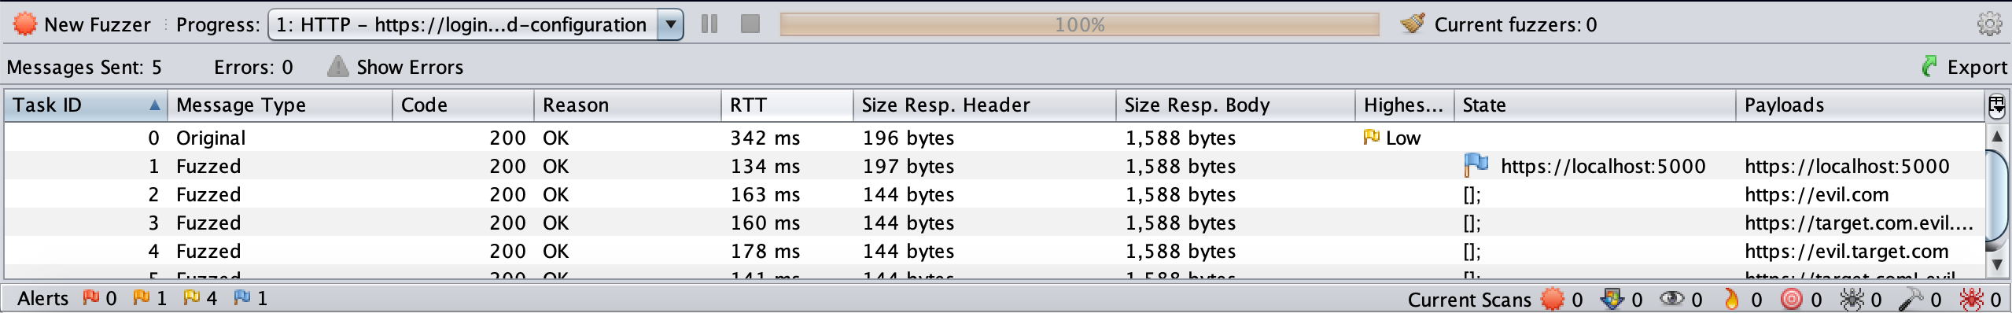Open the fuzzer Progress dropdown
The height and width of the screenshot is (313, 2012).
(476, 24)
